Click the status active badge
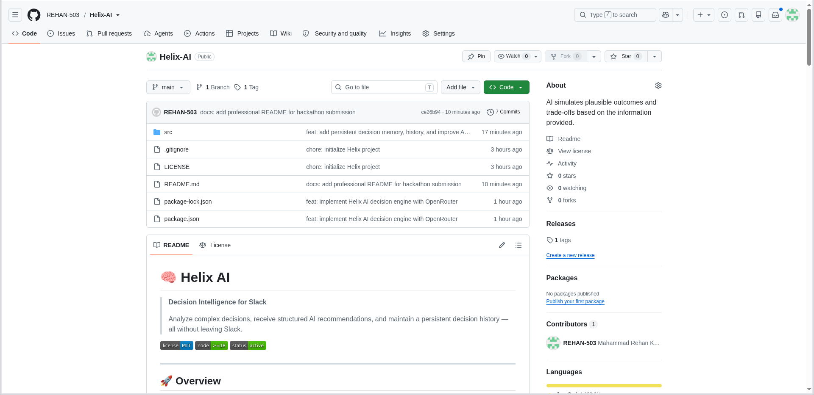 [248, 345]
